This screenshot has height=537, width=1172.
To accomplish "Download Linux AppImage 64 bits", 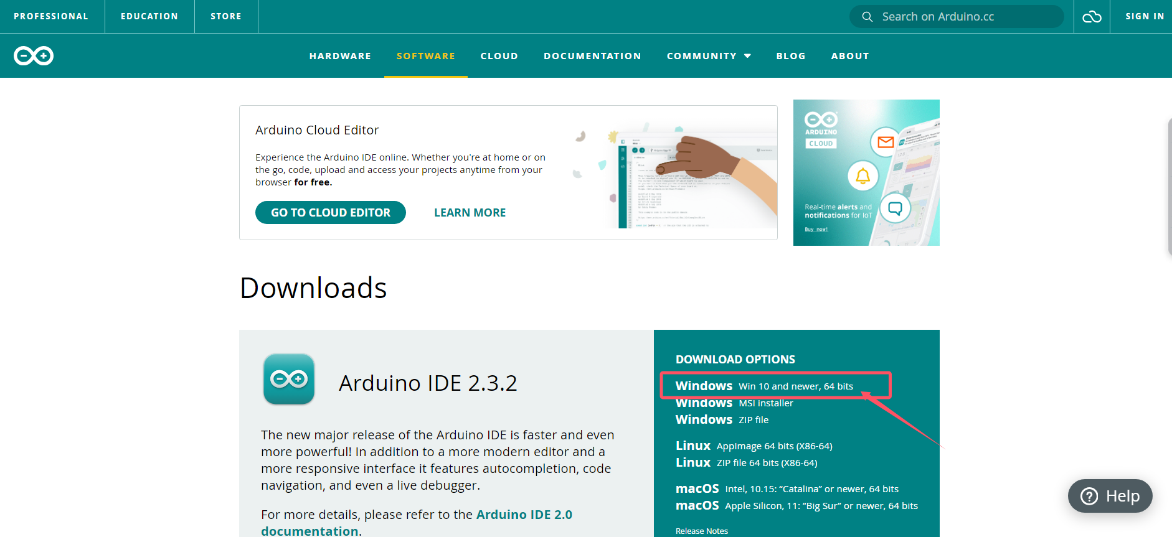I will [754, 446].
